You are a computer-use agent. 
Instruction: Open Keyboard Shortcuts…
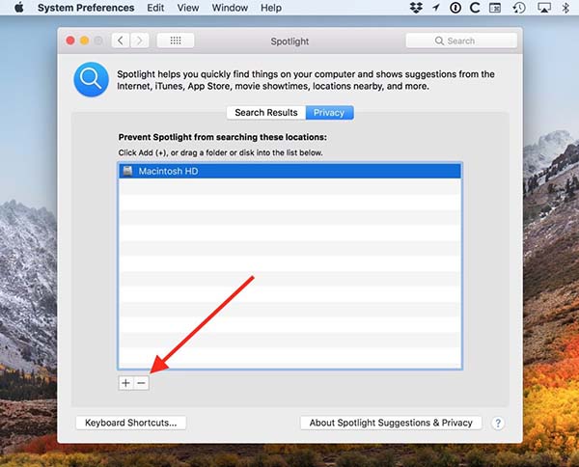(x=131, y=423)
